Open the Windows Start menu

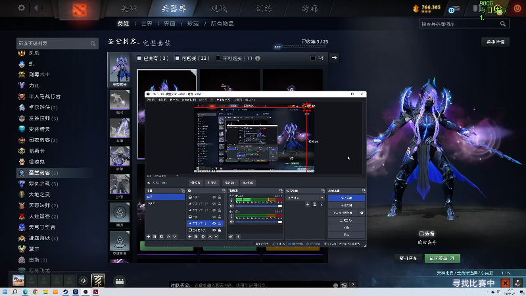coord(5,292)
